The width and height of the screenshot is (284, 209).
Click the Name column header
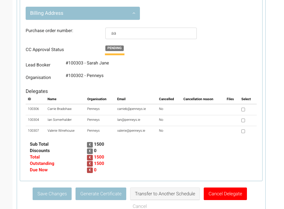tap(52, 99)
